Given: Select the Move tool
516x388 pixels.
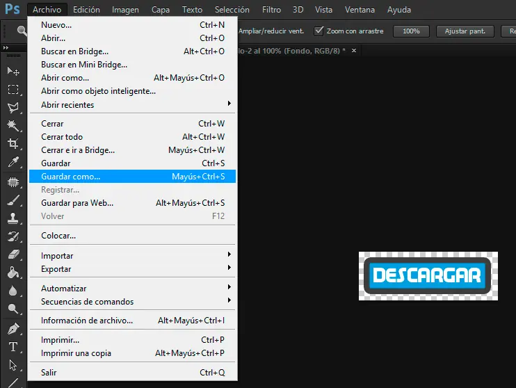Looking at the screenshot, I should click(x=13, y=71).
